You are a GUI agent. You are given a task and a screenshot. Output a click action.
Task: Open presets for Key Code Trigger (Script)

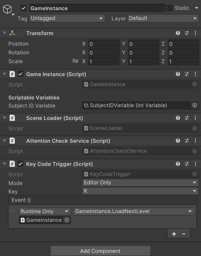(187, 164)
